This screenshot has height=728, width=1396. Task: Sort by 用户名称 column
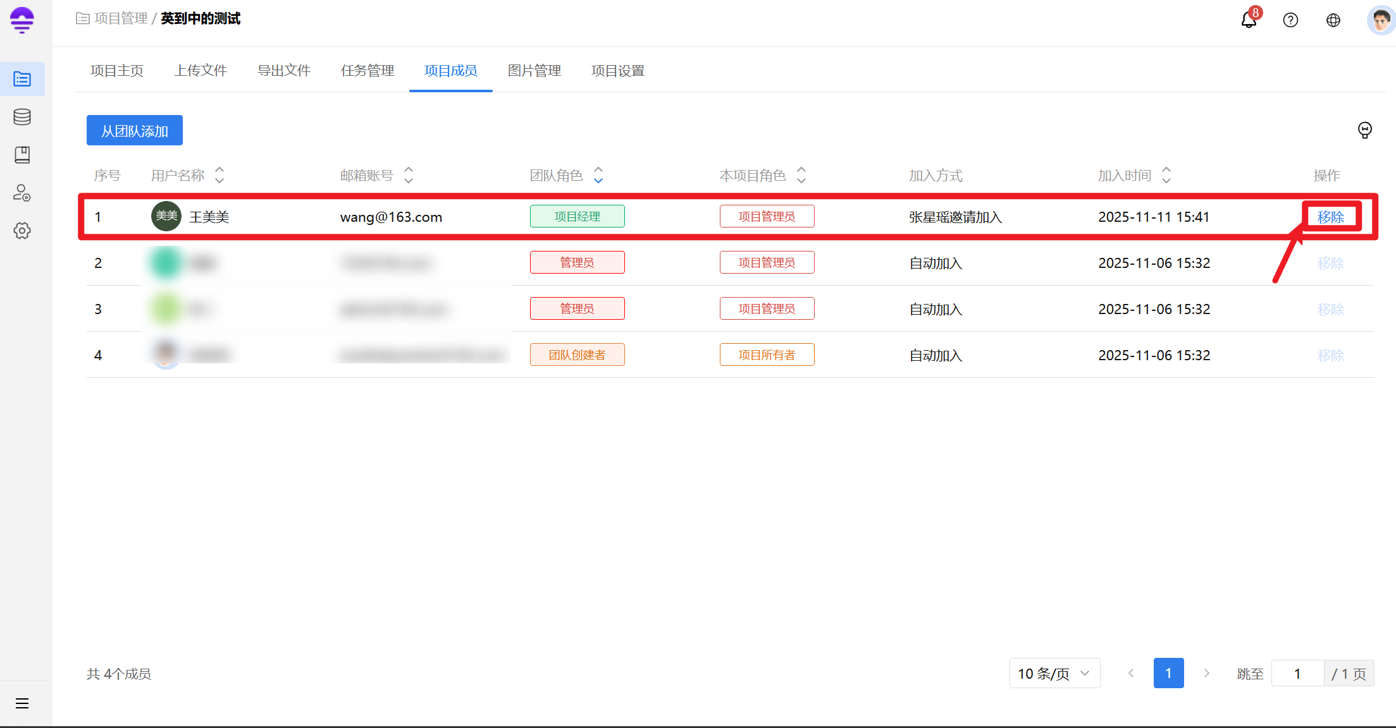219,175
